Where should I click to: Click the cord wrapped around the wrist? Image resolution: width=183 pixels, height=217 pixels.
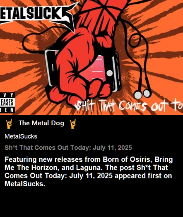coord(102,8)
